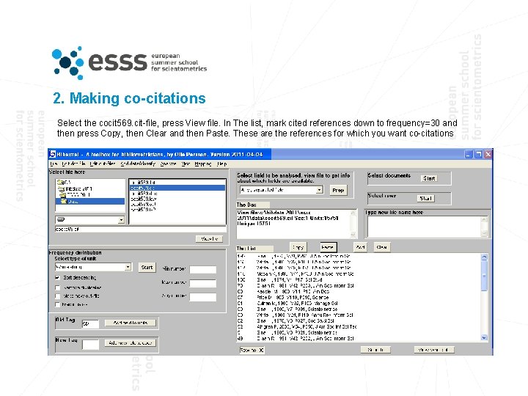Expand the field to be analysed dropdown
Screen dimensions: 528x396
pos(319,190)
